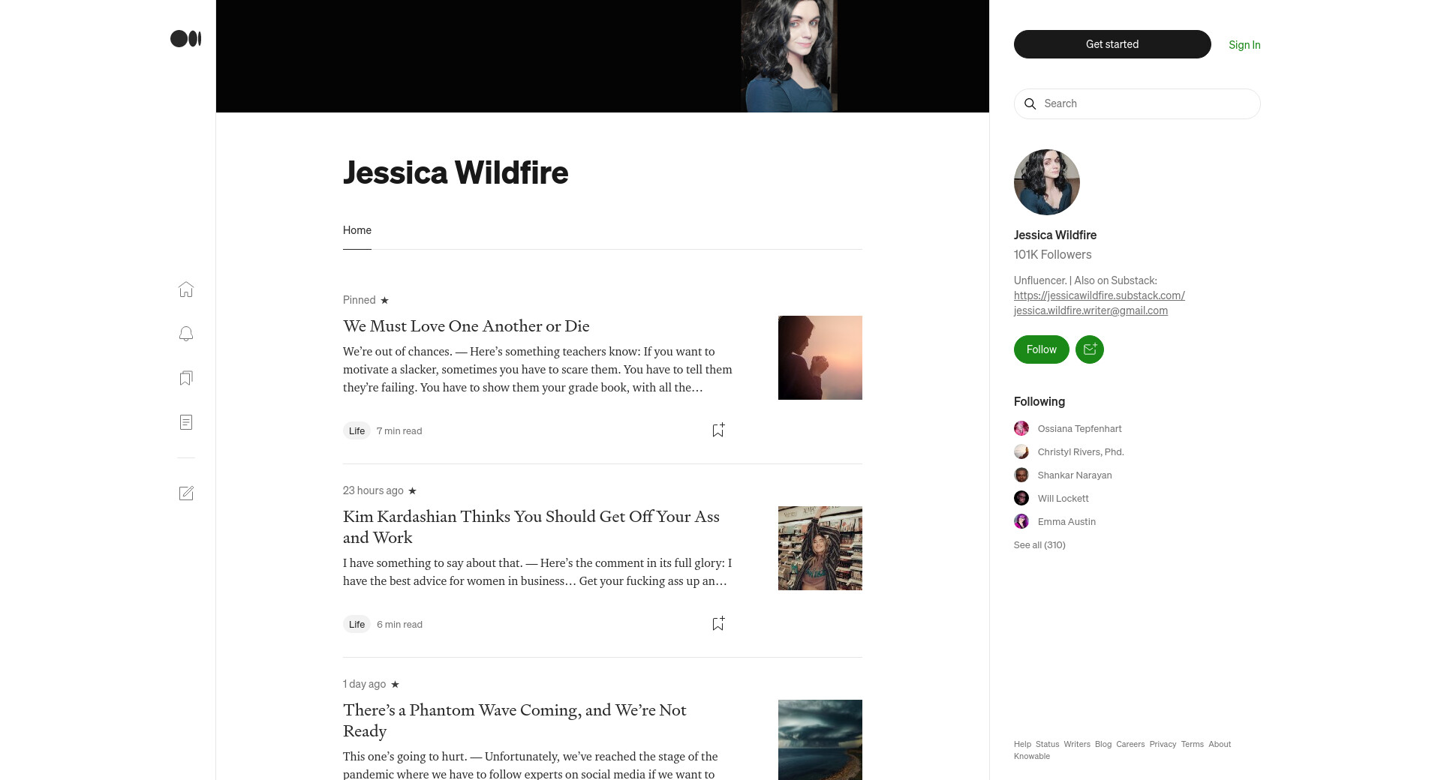Click the Get started button

[1112, 44]
